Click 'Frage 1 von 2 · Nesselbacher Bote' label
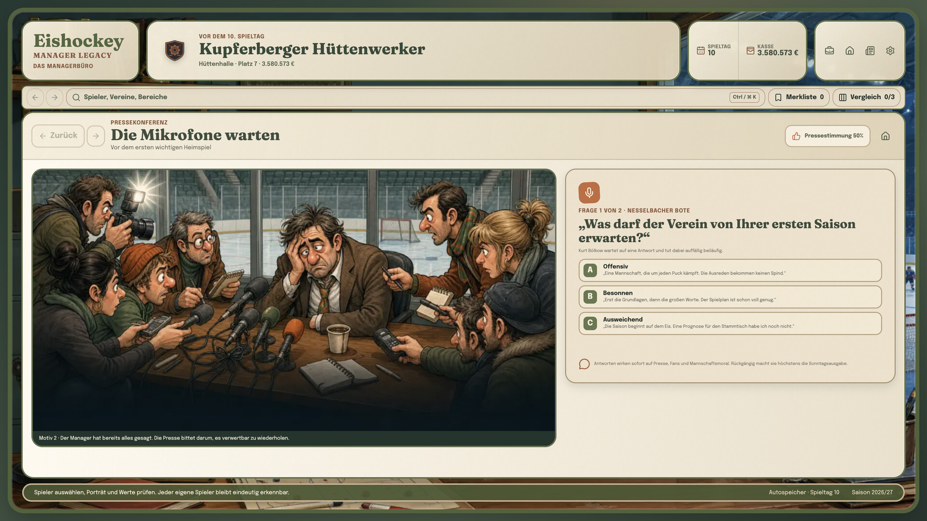 634,211
